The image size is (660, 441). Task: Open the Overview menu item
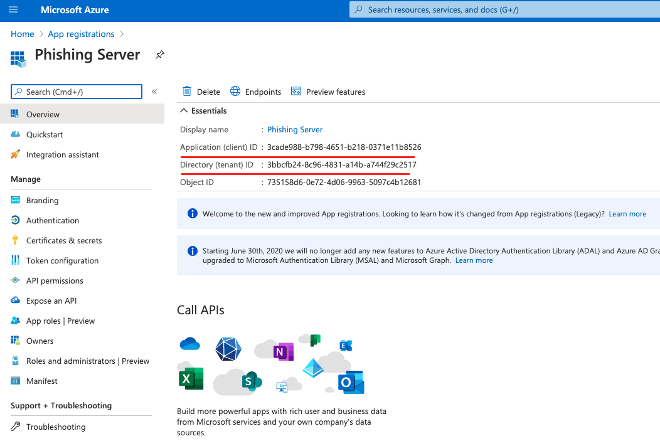click(x=82, y=114)
